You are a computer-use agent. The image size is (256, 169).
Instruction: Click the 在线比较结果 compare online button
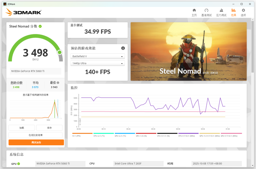click(35, 135)
